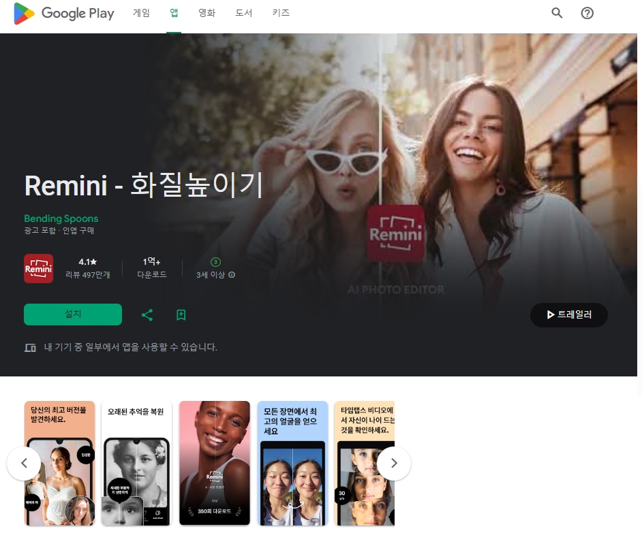Click the green age 3 rating badge
Screen dimensions: 642x533
tap(215, 262)
